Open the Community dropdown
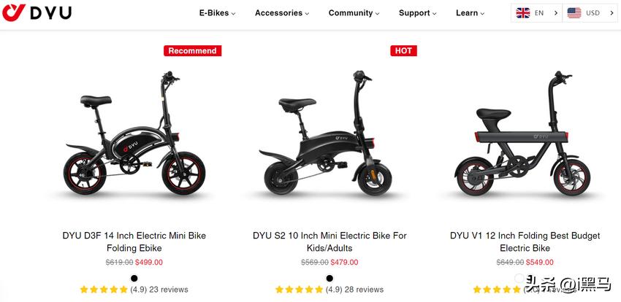This screenshot has height=302, width=621. coord(354,13)
